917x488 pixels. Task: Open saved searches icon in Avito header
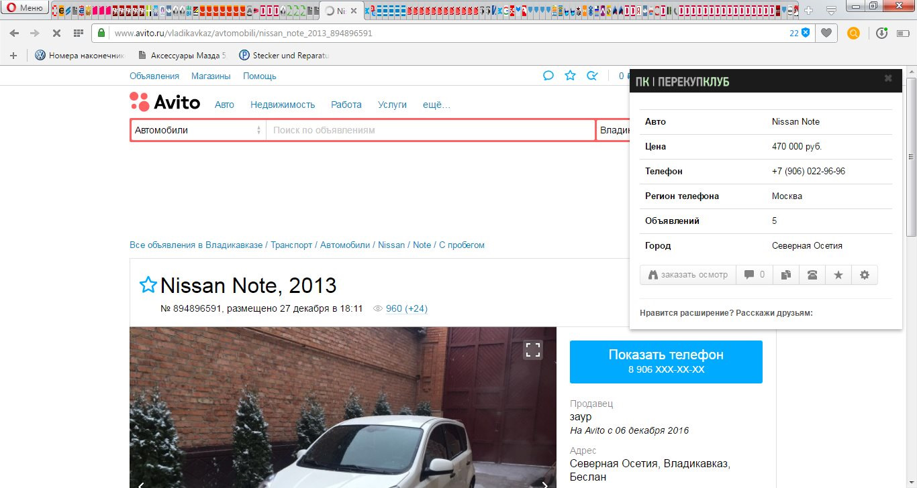pyautogui.click(x=591, y=76)
